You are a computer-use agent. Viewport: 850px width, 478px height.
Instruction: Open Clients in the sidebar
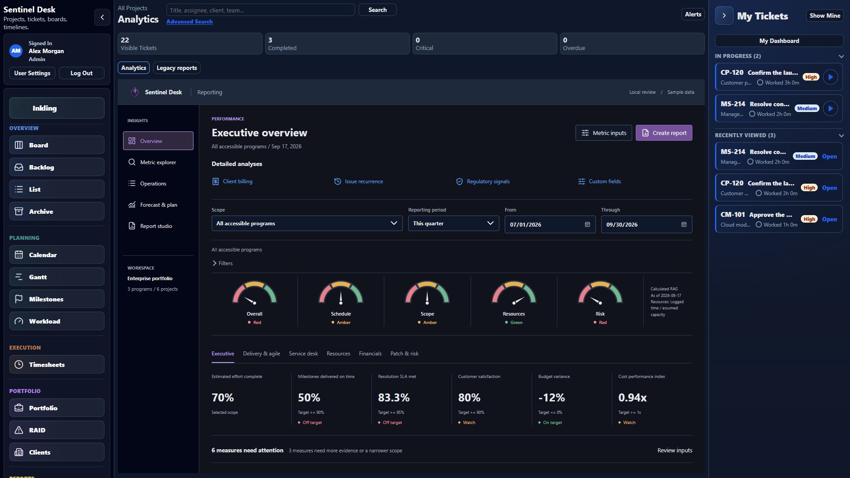pos(57,452)
